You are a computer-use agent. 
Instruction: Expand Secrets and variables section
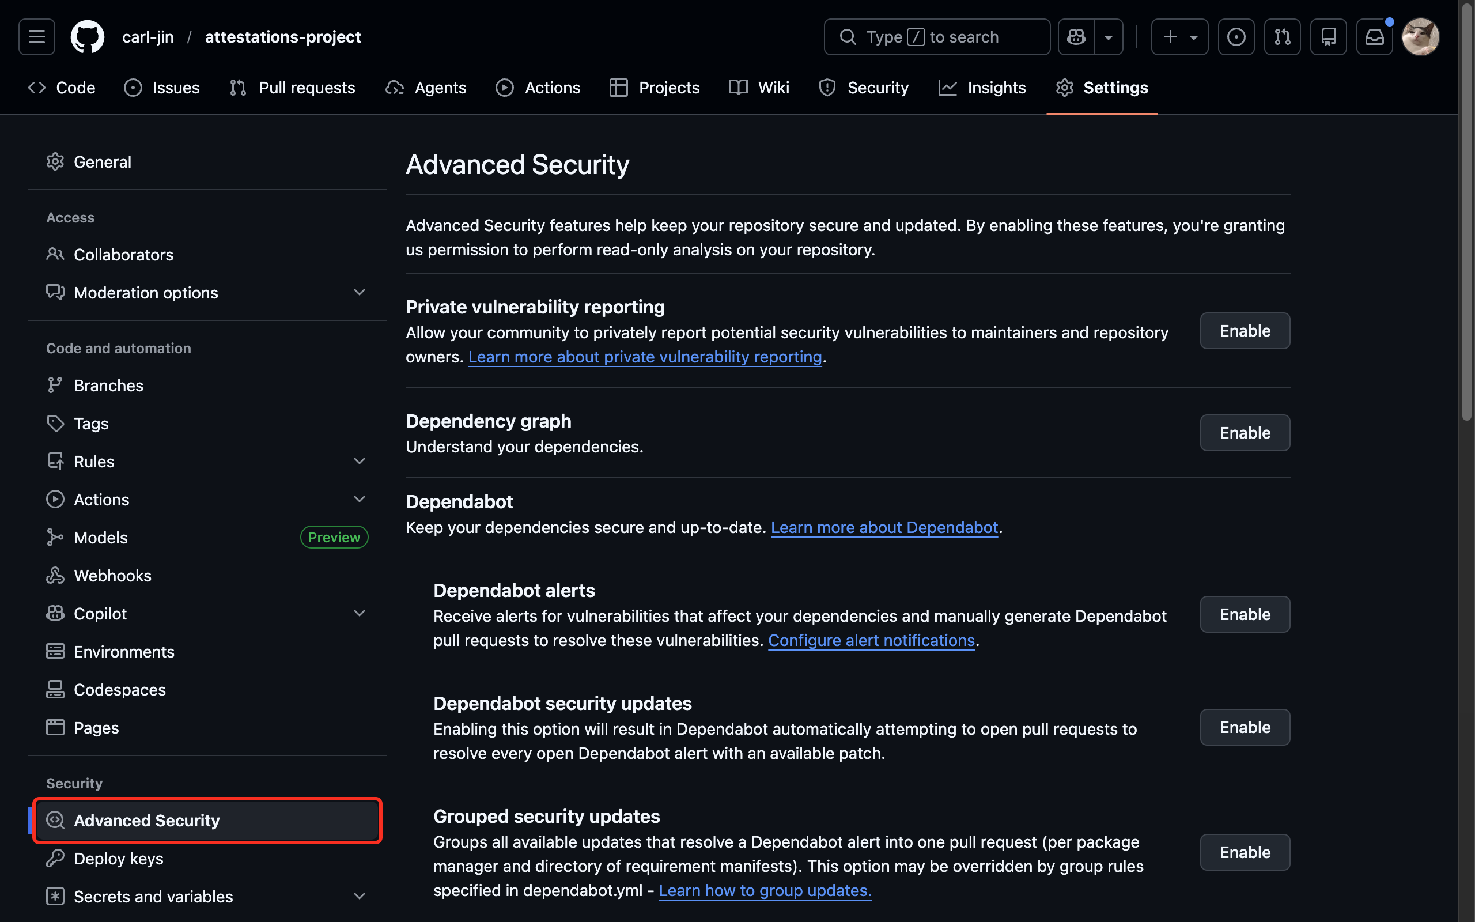359,895
